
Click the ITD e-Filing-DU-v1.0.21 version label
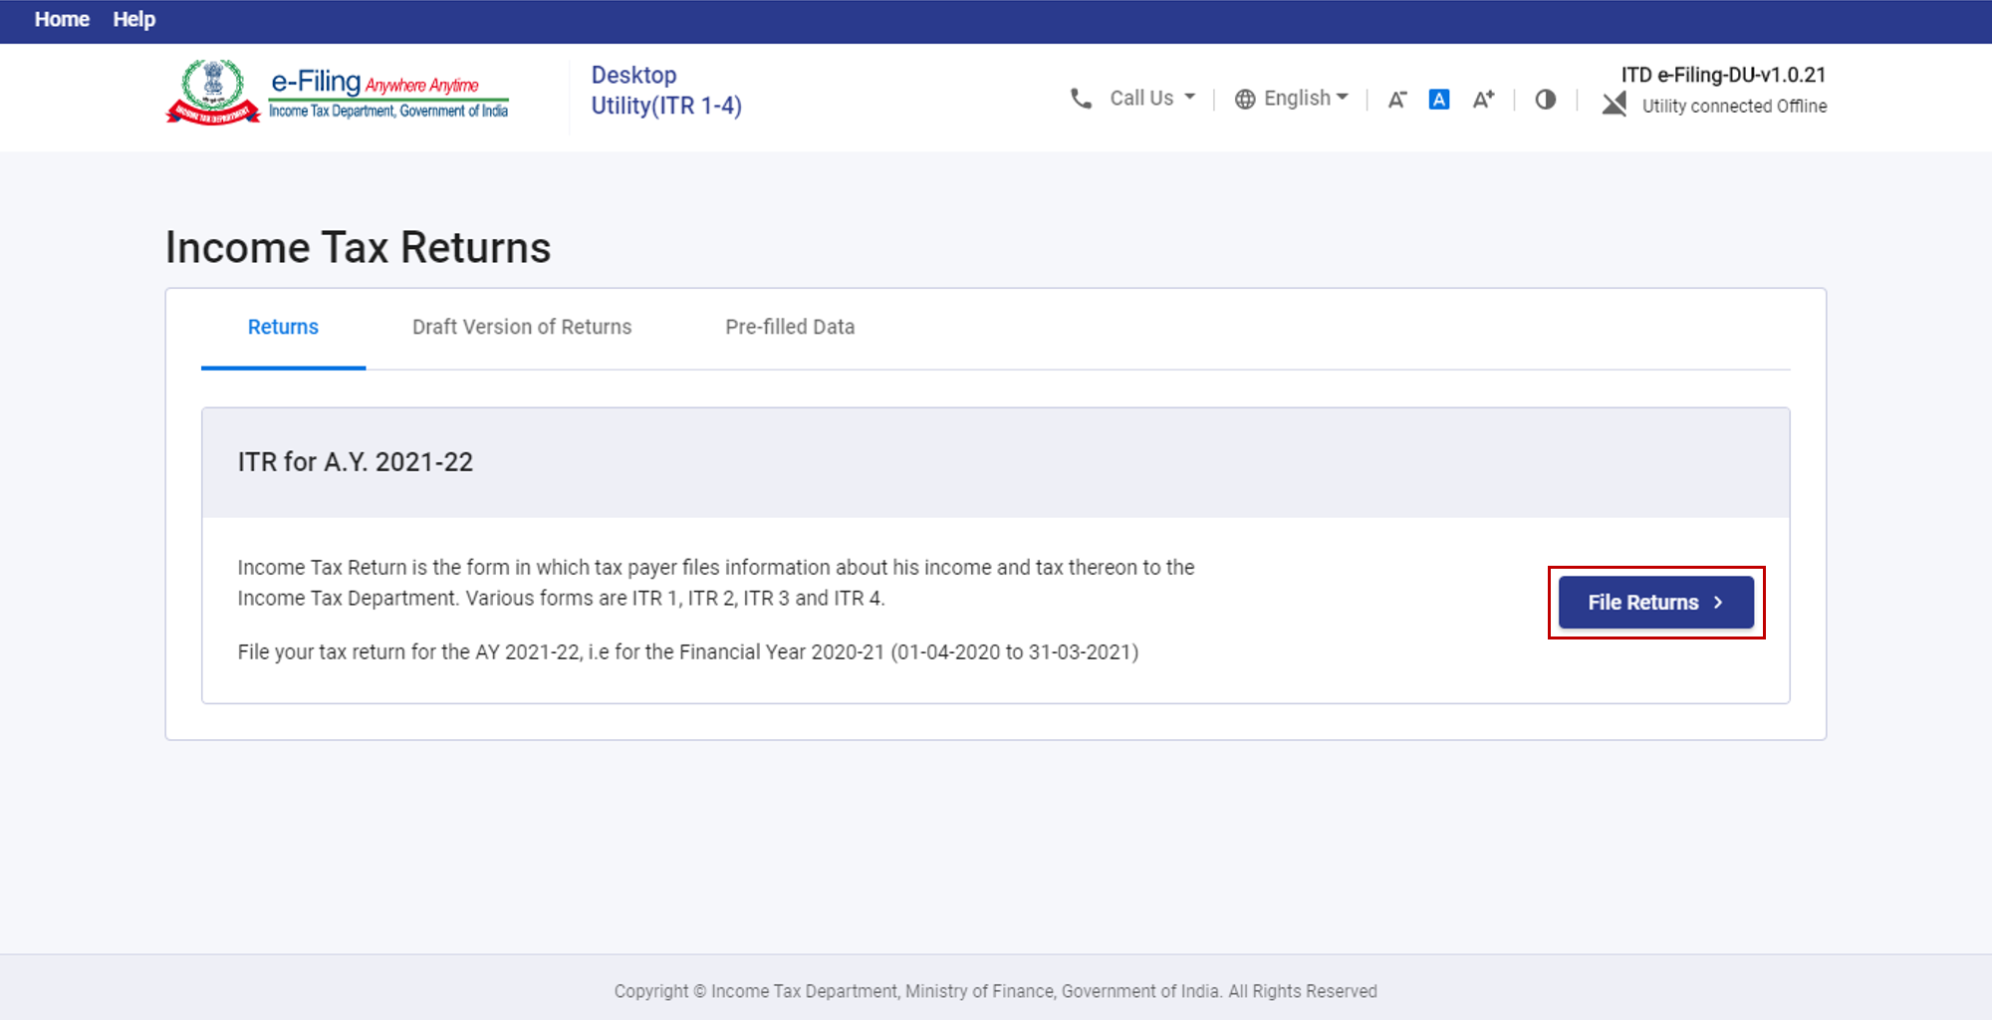pos(1724,74)
